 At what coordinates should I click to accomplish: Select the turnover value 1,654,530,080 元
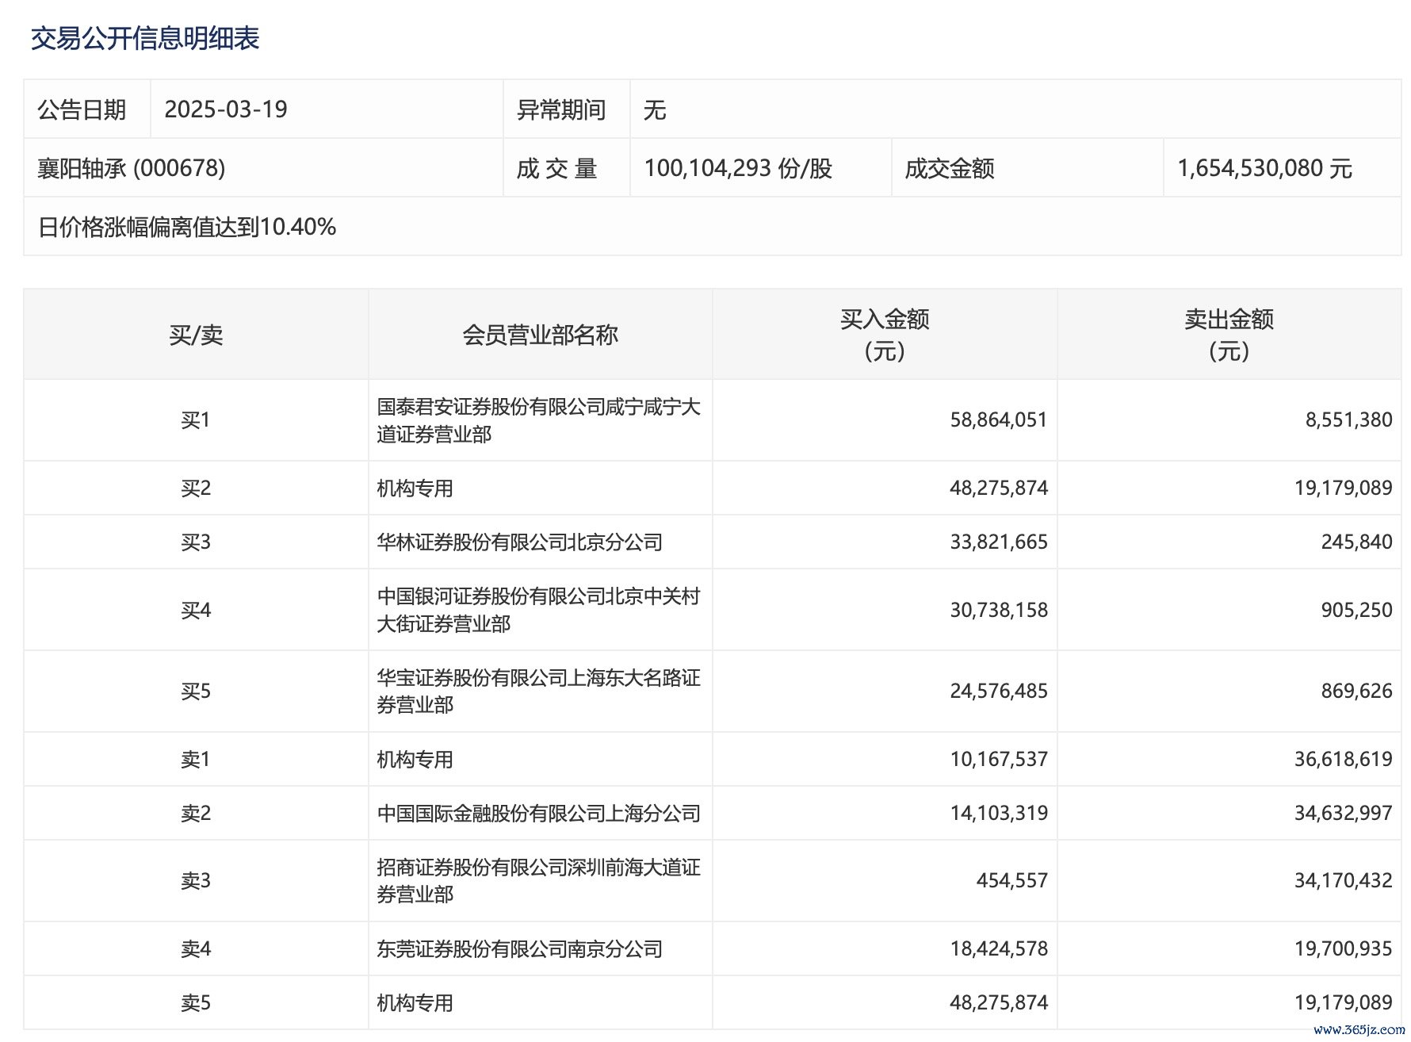click(1264, 168)
